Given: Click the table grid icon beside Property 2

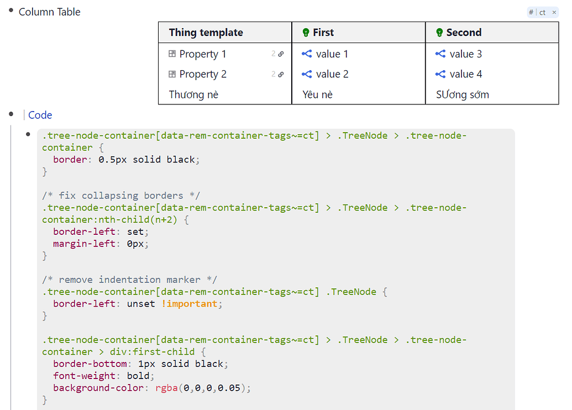Looking at the screenshot, I should 172,74.
